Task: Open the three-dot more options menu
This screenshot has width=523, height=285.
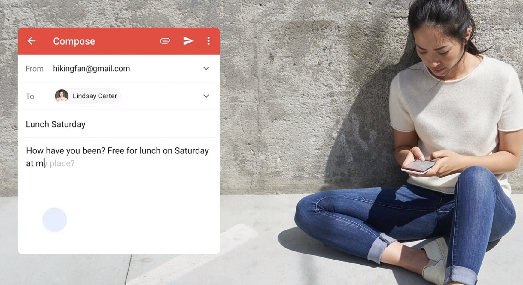Action: coord(208,41)
